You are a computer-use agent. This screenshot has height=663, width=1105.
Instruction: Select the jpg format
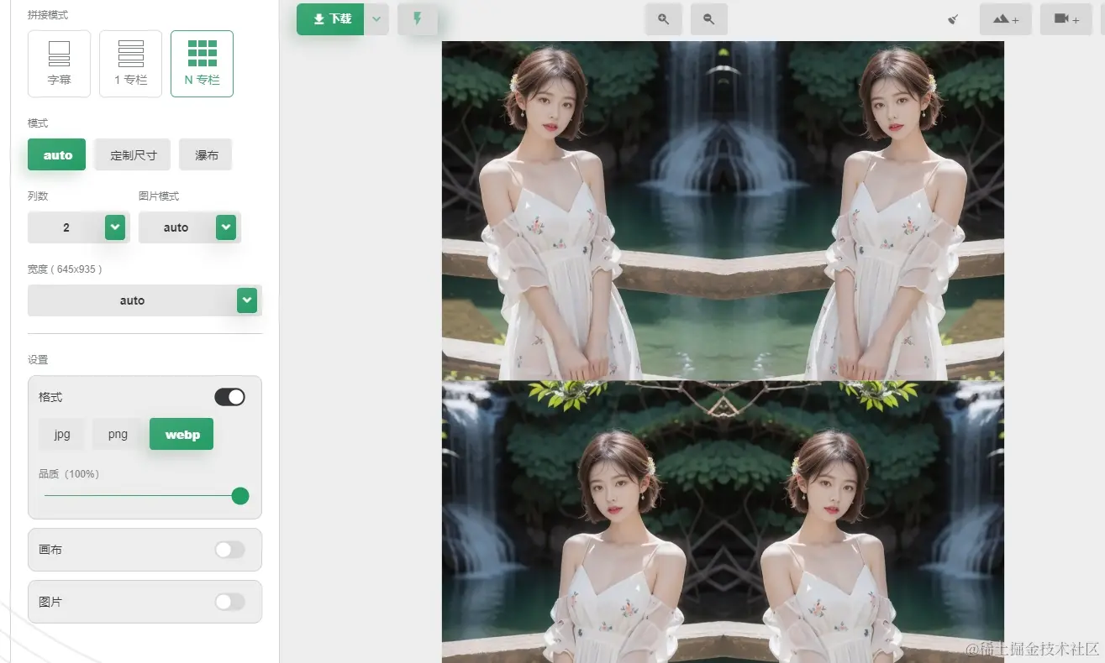(x=62, y=434)
